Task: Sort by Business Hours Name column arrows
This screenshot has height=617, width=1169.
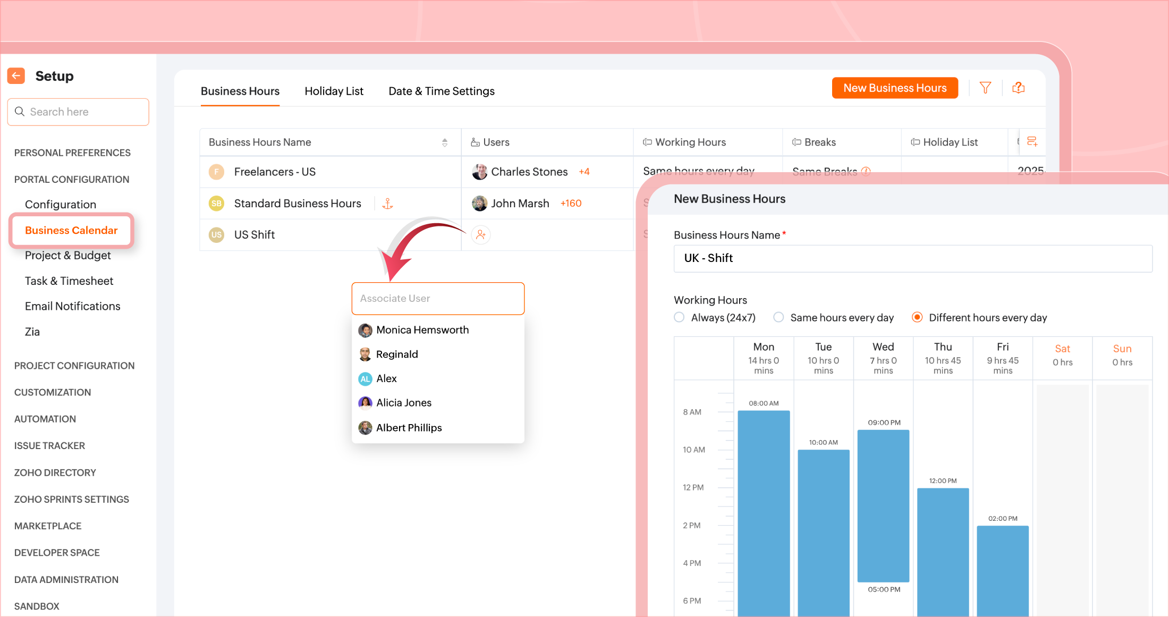Action: [445, 142]
